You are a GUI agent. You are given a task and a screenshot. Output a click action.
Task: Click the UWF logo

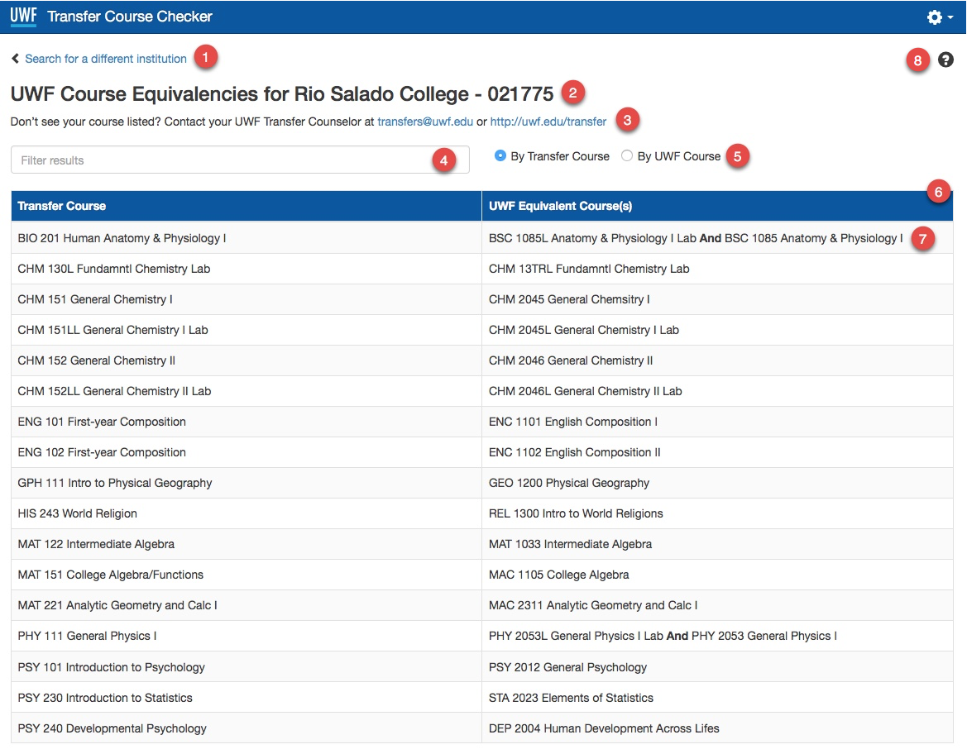pyautogui.click(x=23, y=16)
